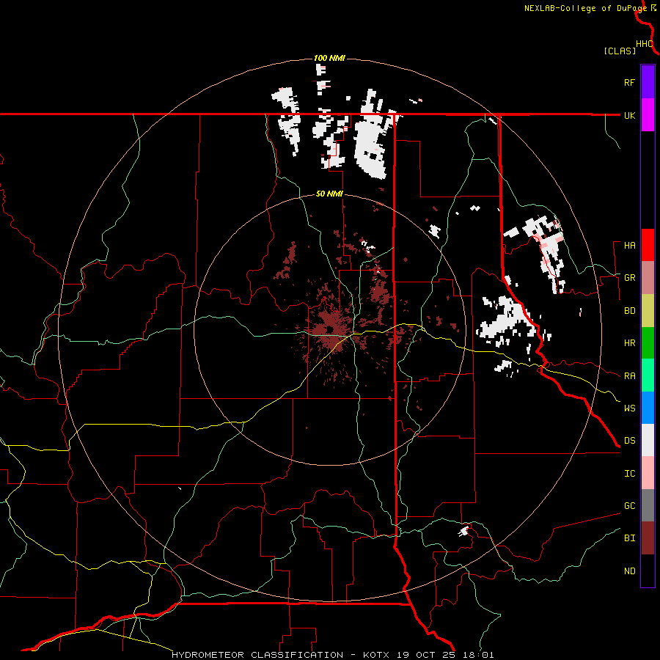The width and height of the screenshot is (660, 660).
Task: Click the HR legend label
Action: [629, 343]
